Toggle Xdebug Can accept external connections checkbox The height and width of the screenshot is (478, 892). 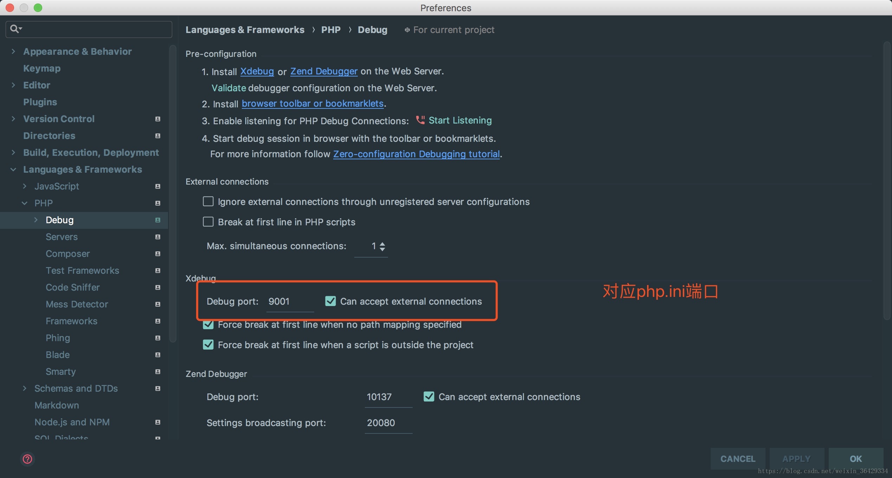click(x=330, y=301)
